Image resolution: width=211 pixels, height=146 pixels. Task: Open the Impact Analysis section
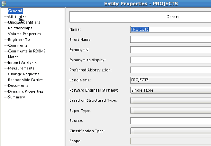(x=23, y=62)
